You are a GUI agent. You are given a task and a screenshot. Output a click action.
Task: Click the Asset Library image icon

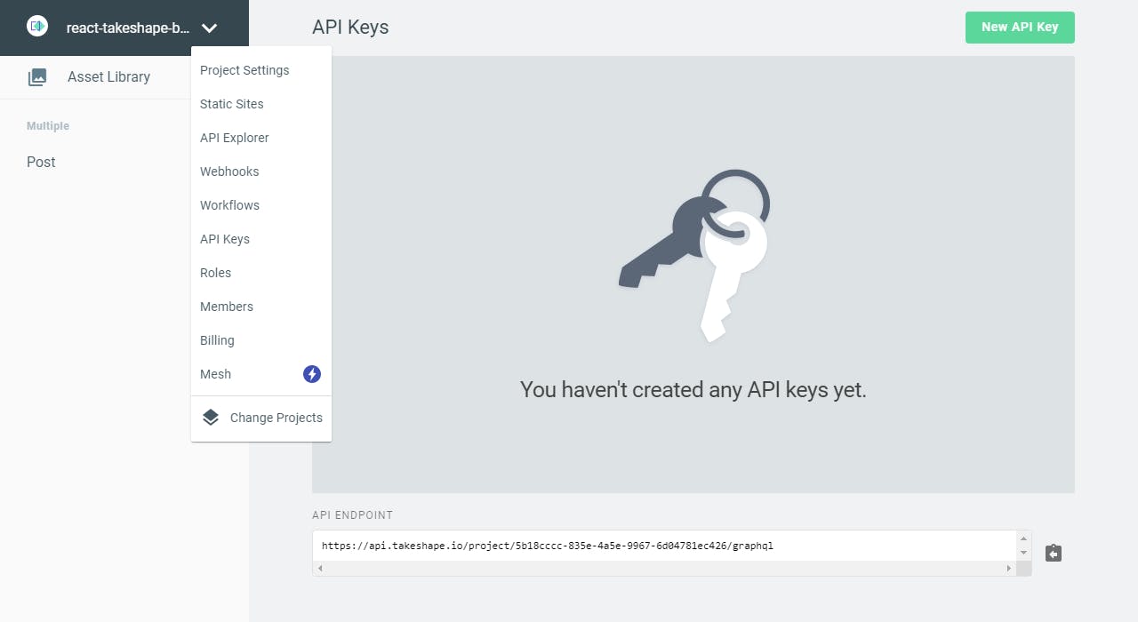pyautogui.click(x=37, y=77)
